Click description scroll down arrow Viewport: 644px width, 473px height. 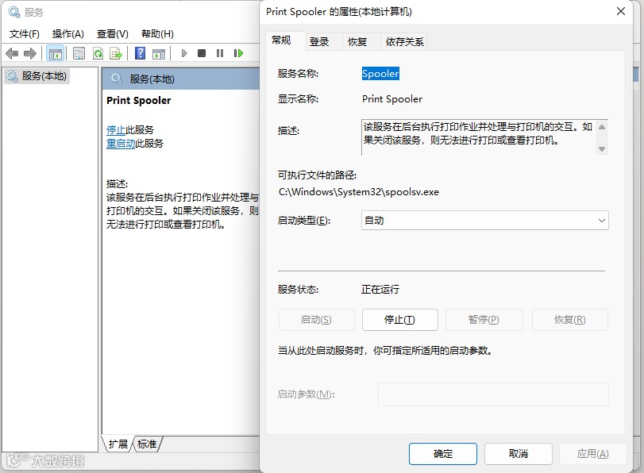[602, 149]
